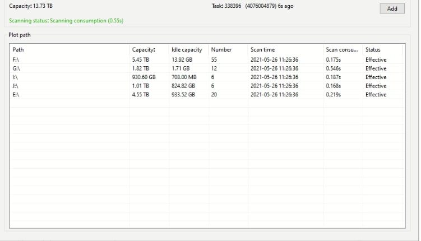Click the 708.00 MB idle capacity cell

pyautogui.click(x=184, y=77)
